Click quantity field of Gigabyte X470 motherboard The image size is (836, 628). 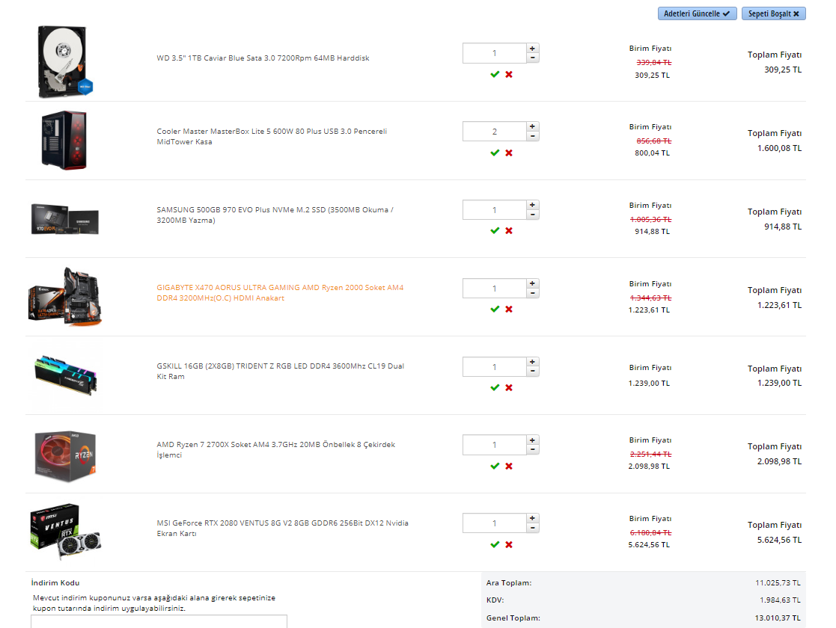coord(494,288)
